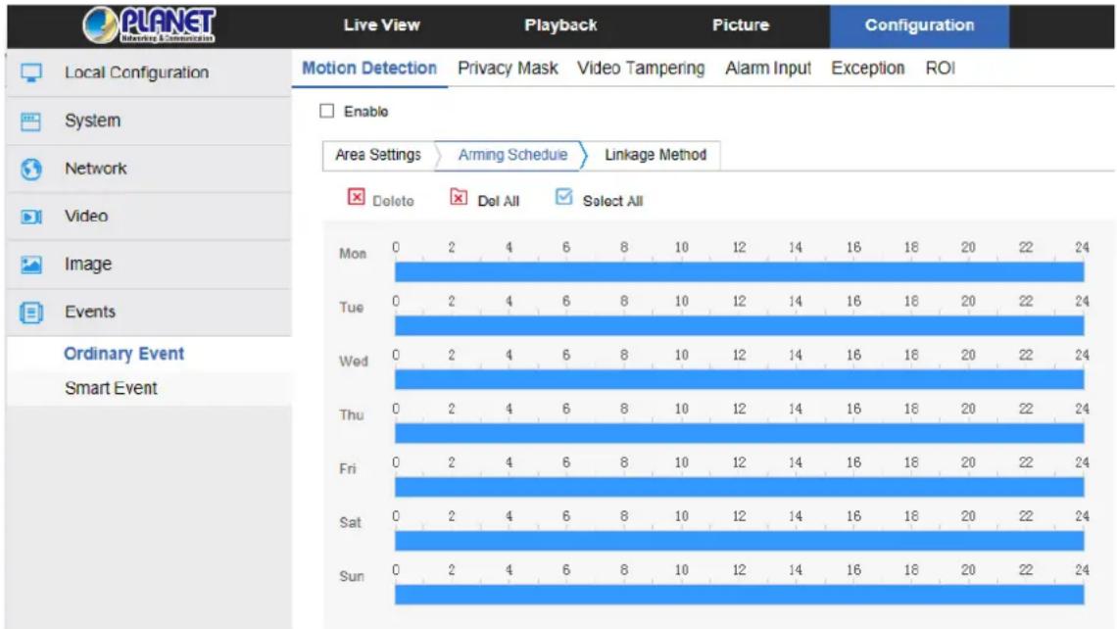Viewport: 1117px width, 629px height.
Task: Open Playback tab
Action: pos(560,24)
